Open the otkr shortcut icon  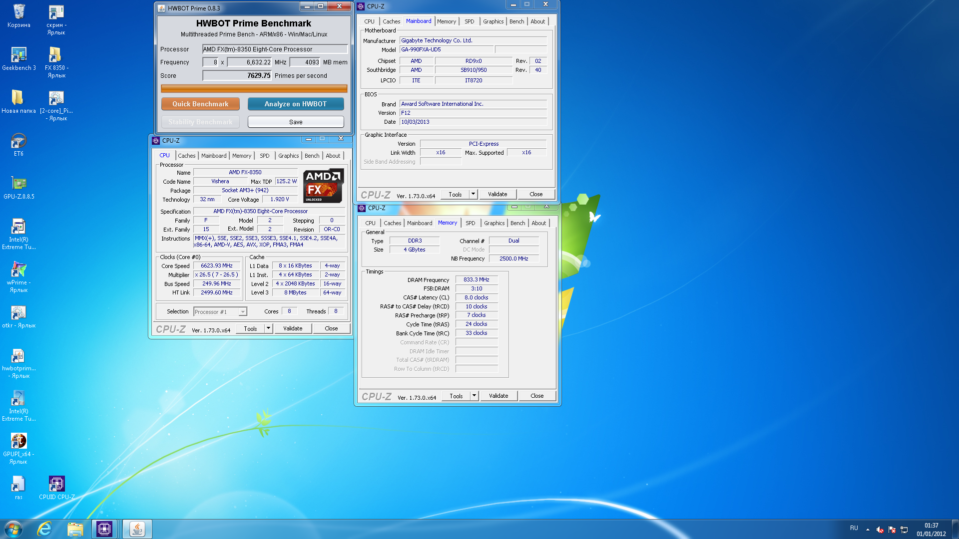pyautogui.click(x=18, y=316)
